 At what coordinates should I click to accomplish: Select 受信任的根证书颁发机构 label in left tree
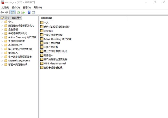(21, 26)
